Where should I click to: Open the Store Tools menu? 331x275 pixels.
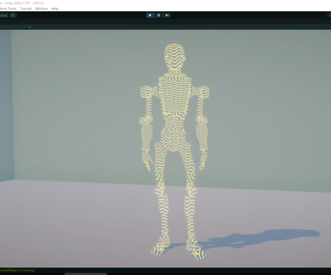point(8,9)
